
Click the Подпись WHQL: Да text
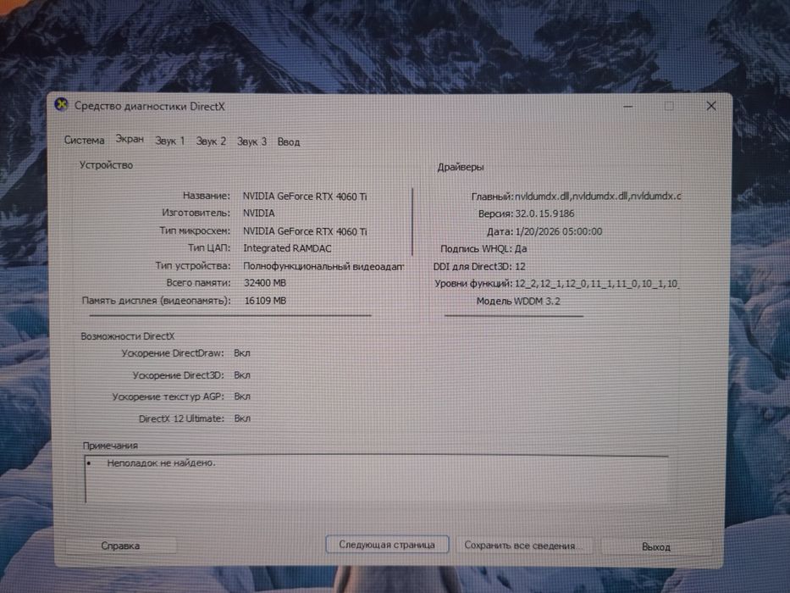(x=483, y=248)
